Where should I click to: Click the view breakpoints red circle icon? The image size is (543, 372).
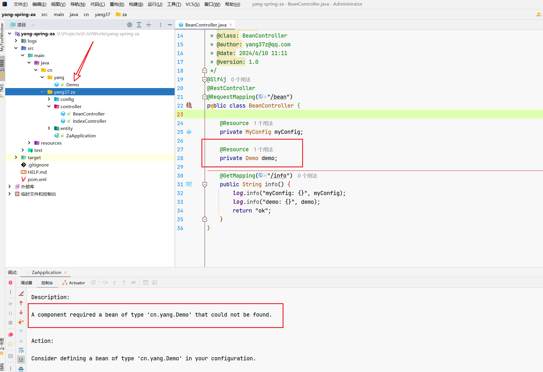click(11, 335)
